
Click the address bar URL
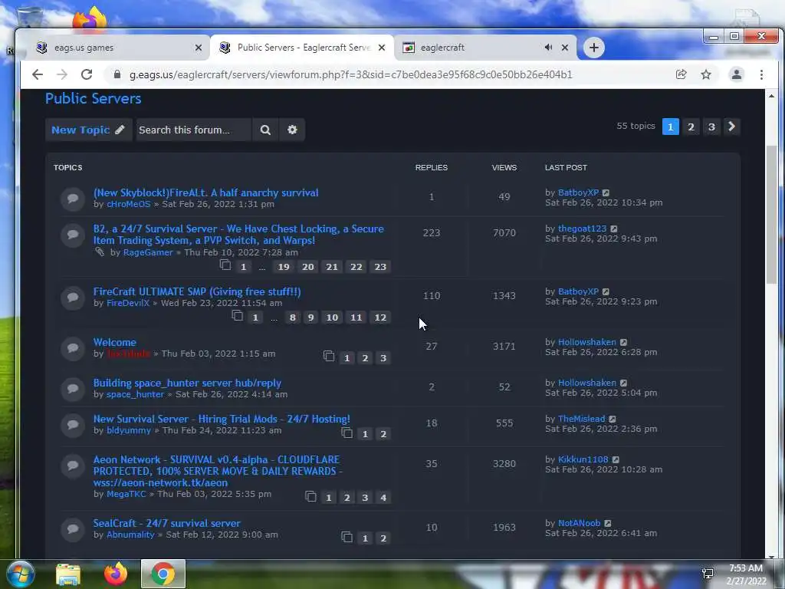(350, 74)
